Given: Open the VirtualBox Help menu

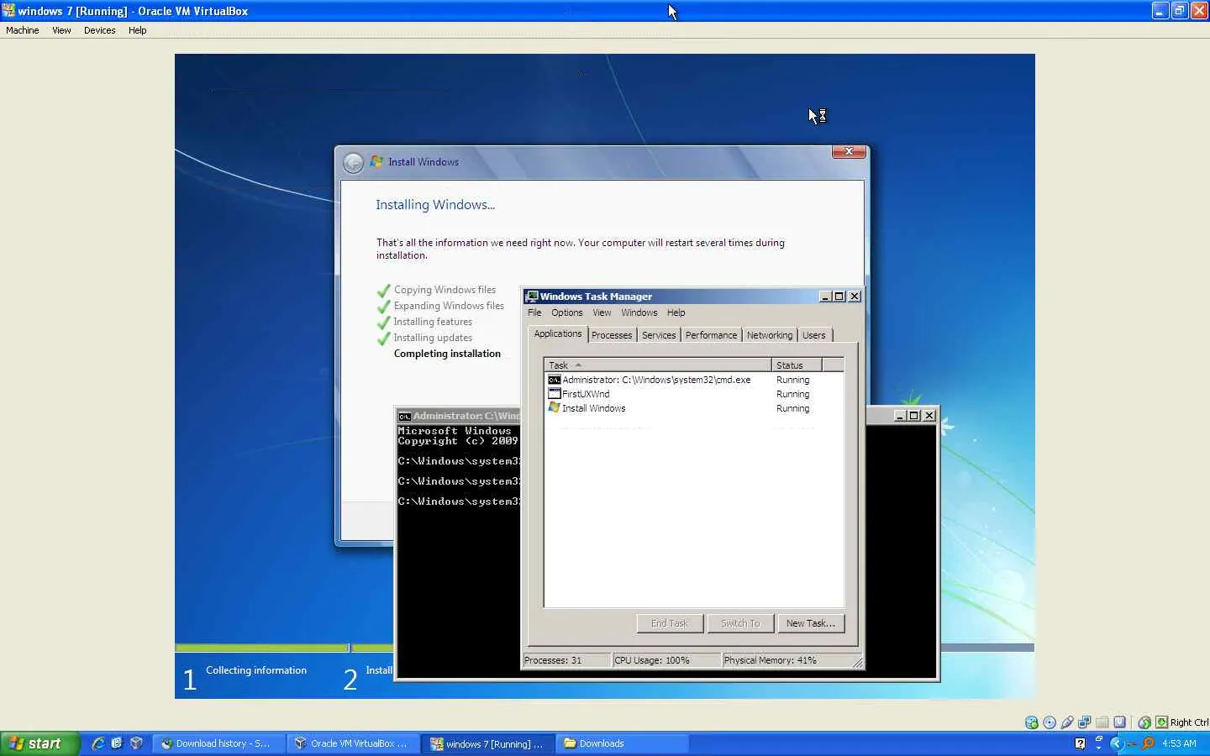Looking at the screenshot, I should pos(137,30).
